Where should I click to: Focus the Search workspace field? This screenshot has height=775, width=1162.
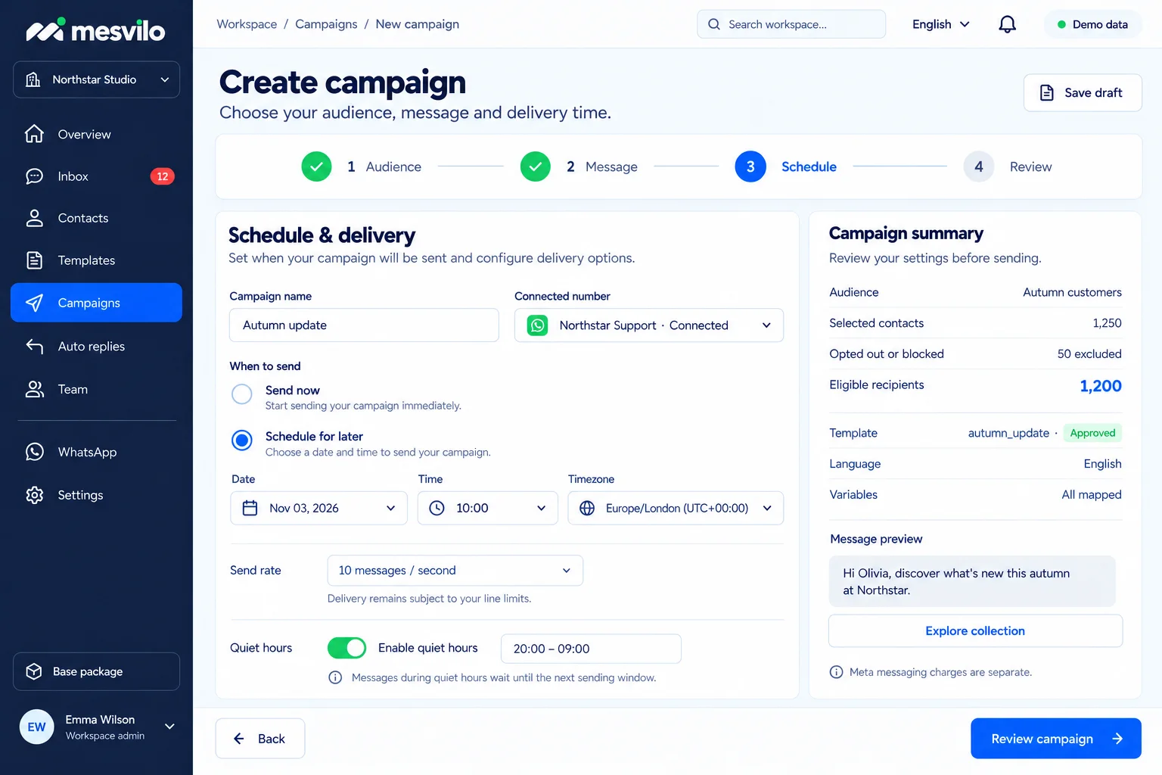tap(791, 24)
